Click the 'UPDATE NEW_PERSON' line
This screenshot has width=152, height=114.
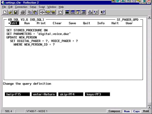(22, 37)
